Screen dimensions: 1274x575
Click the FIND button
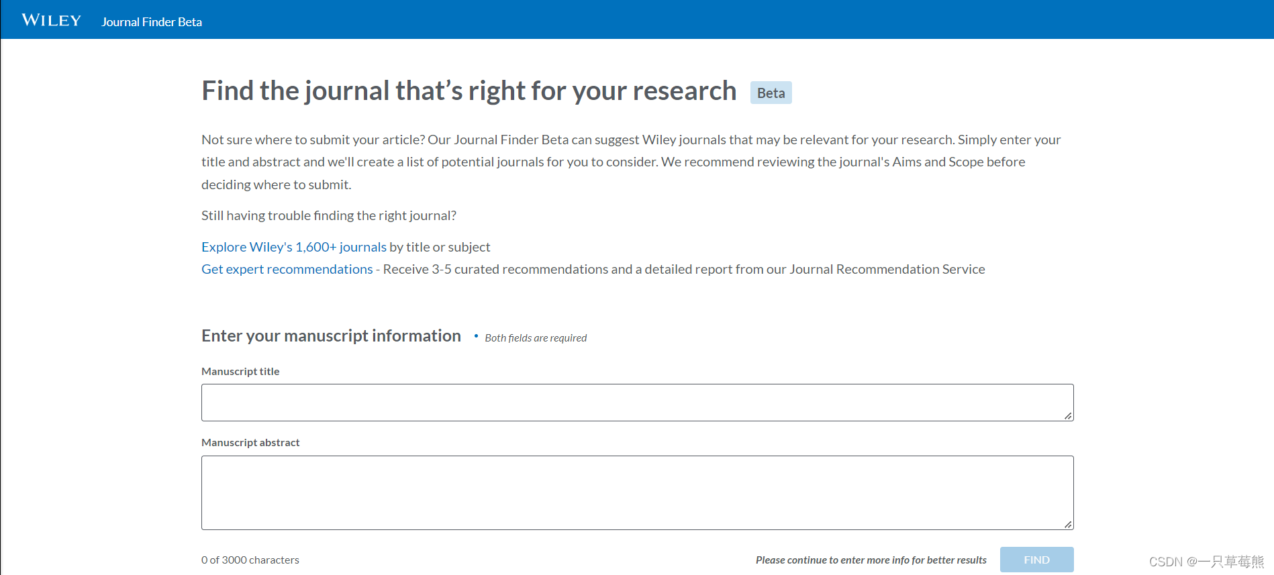pyautogui.click(x=1037, y=560)
